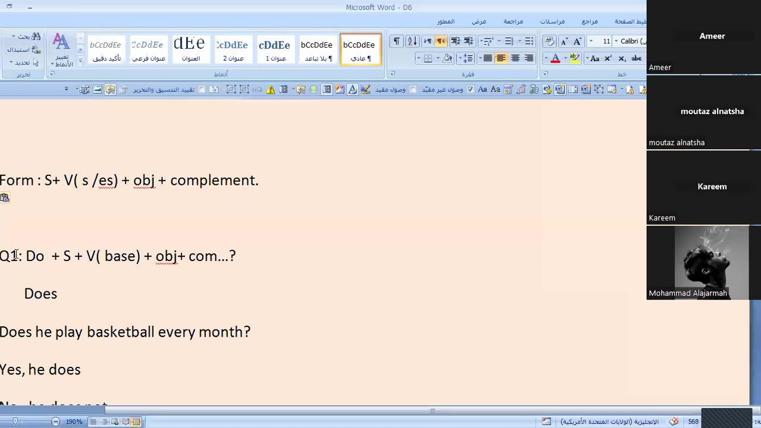Check unrestricted access (وصول غير مقيّد) checkbox
Image resolution: width=761 pixels, height=428 pixels.
tap(470, 89)
